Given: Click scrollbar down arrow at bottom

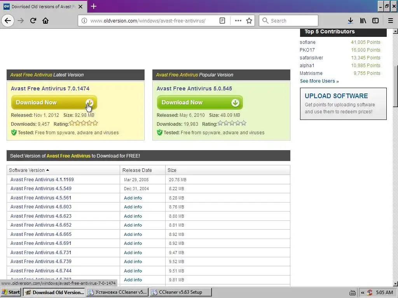Looking at the screenshot, I should 395,284.
